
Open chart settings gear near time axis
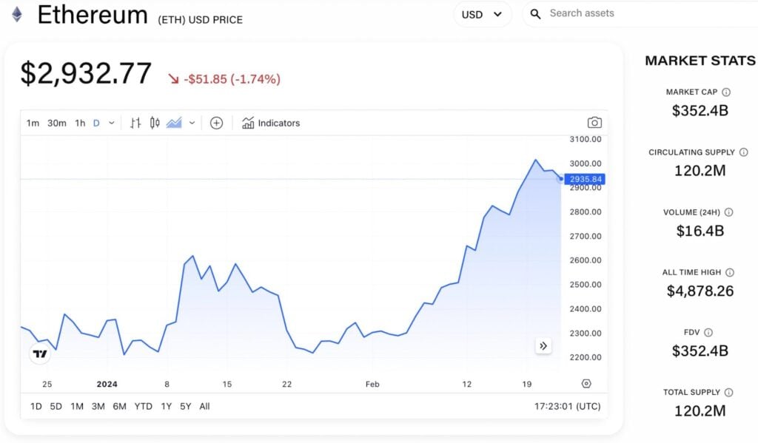[x=586, y=384]
